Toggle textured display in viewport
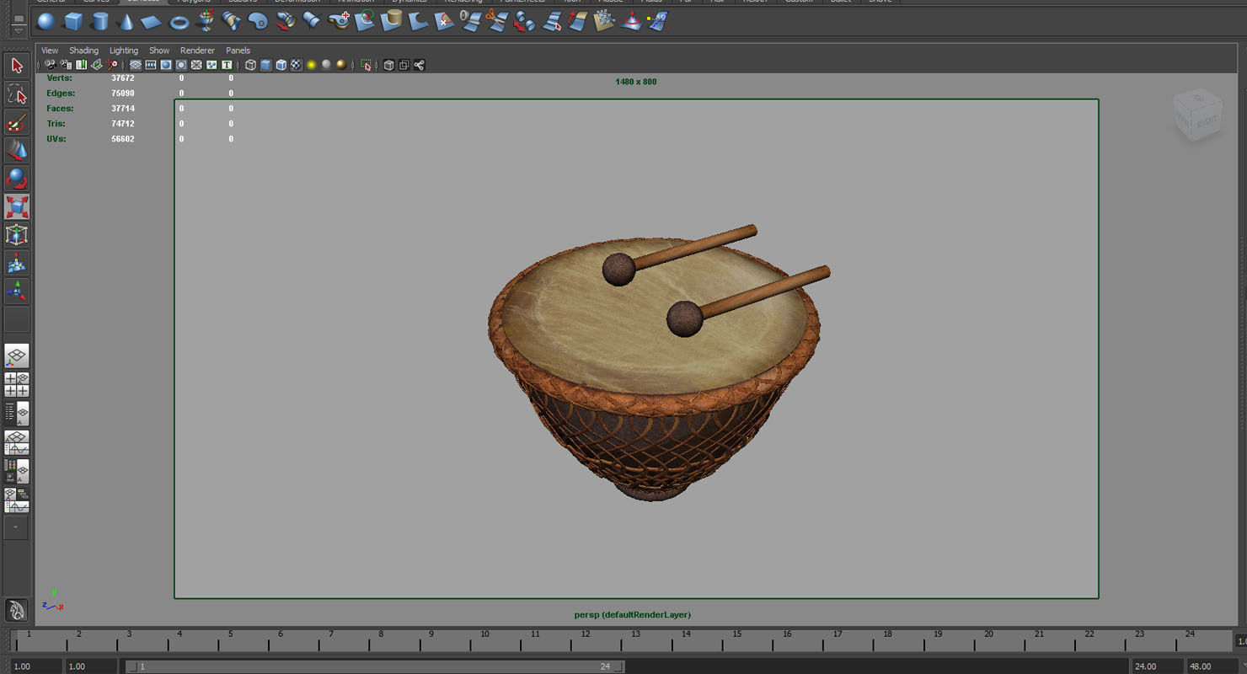The height and width of the screenshot is (674, 1247). (x=296, y=65)
